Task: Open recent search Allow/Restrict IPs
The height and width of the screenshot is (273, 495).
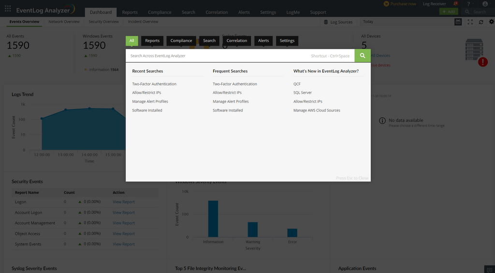Action: tap(146, 93)
